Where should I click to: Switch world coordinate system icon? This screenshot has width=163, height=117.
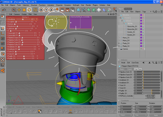click(57, 10)
